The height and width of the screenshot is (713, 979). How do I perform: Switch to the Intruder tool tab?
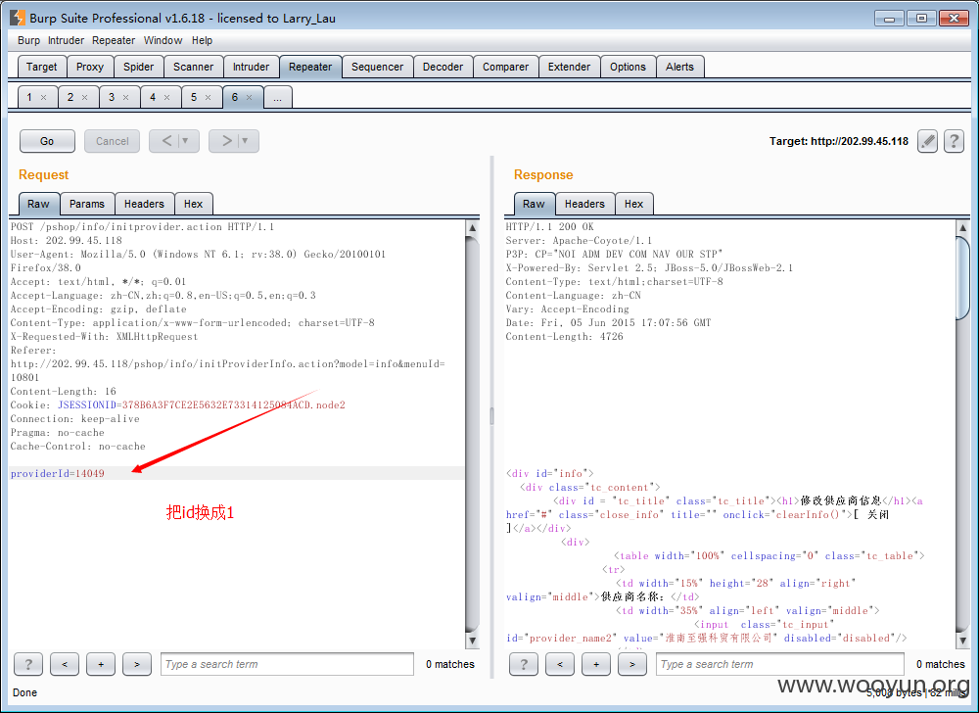251,67
